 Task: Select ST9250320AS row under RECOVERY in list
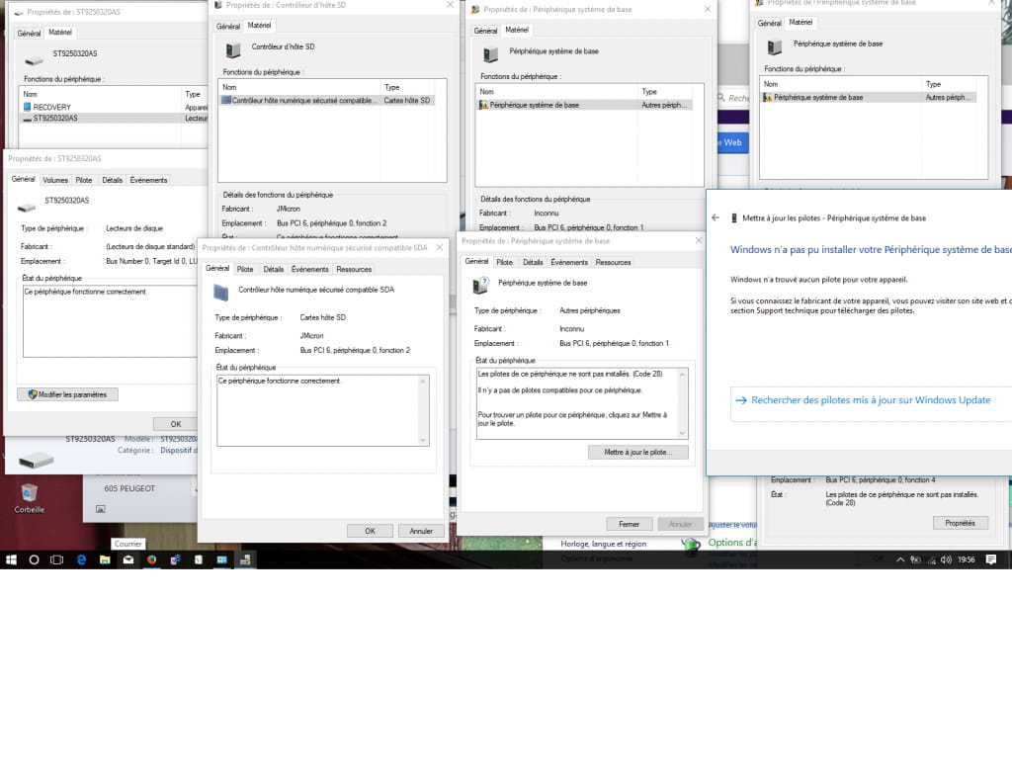click(115, 119)
